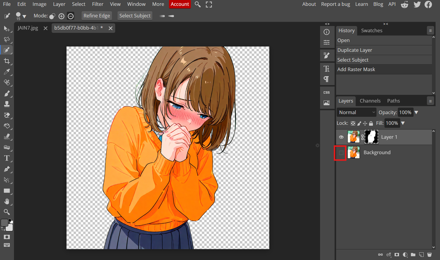The height and width of the screenshot is (260, 440).
Task: Select the Clone Stamp tool
Action: (x=7, y=104)
